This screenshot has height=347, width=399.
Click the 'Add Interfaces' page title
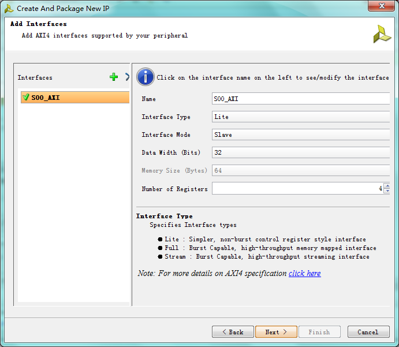pos(39,24)
